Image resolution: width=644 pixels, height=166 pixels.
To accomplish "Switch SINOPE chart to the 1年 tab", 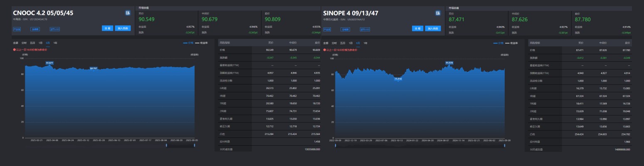I will [365, 43].
